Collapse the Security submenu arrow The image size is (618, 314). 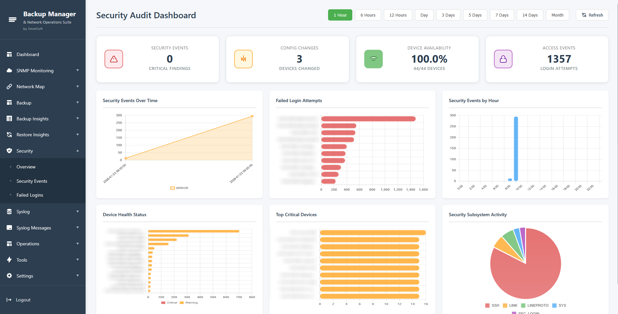point(78,151)
